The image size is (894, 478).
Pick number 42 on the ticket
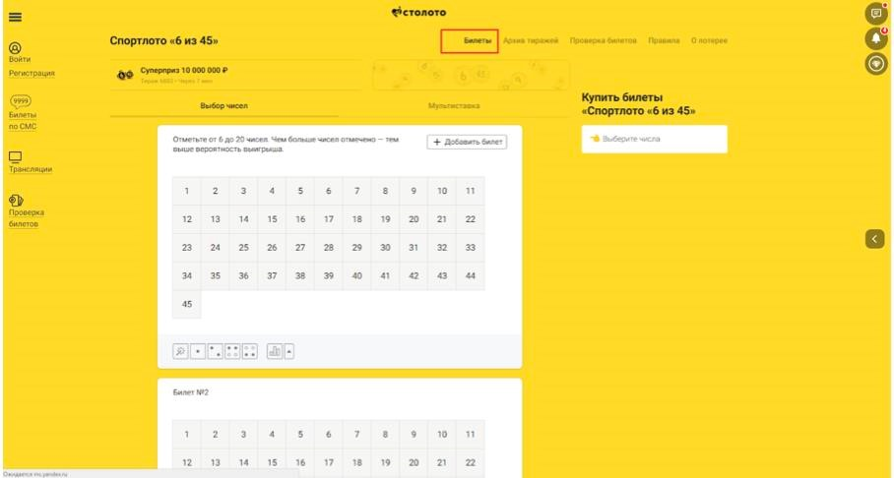[x=414, y=275]
